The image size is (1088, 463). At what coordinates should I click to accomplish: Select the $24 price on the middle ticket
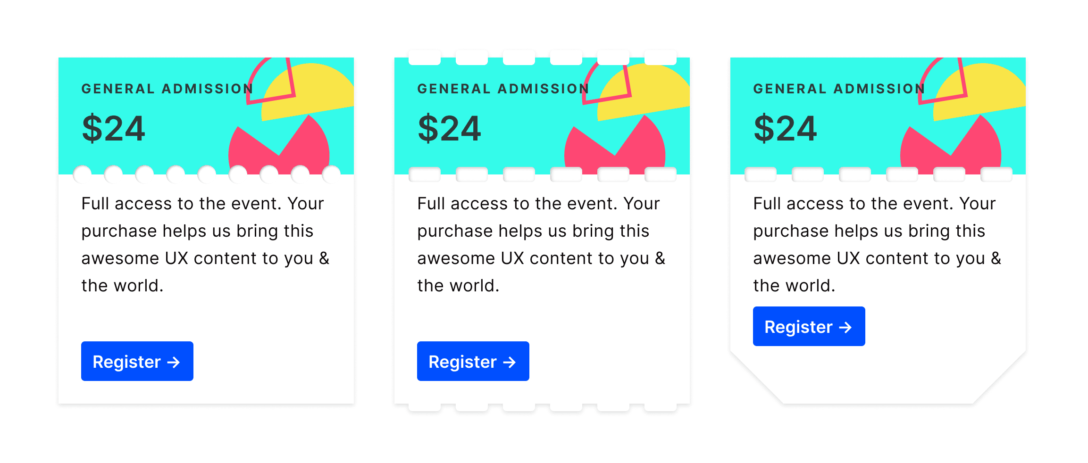click(449, 128)
